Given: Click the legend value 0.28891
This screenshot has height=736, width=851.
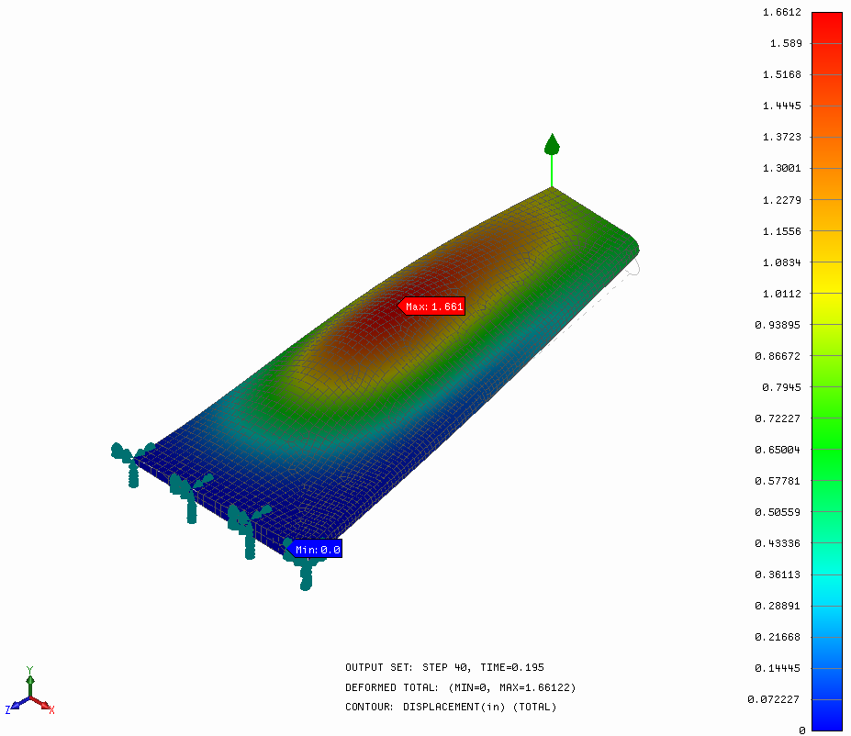Looking at the screenshot, I should [778, 606].
